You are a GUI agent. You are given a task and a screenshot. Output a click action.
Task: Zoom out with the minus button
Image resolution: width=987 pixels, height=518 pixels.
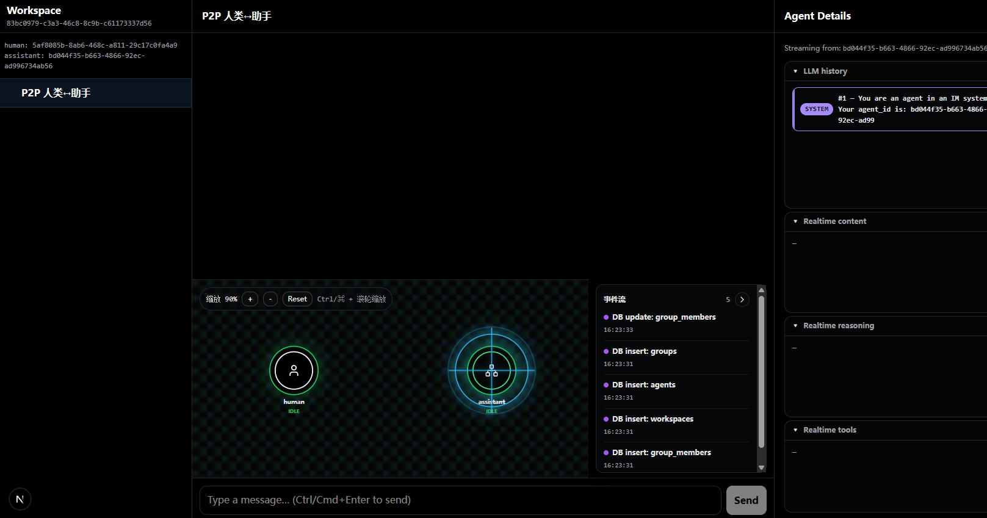(x=270, y=299)
